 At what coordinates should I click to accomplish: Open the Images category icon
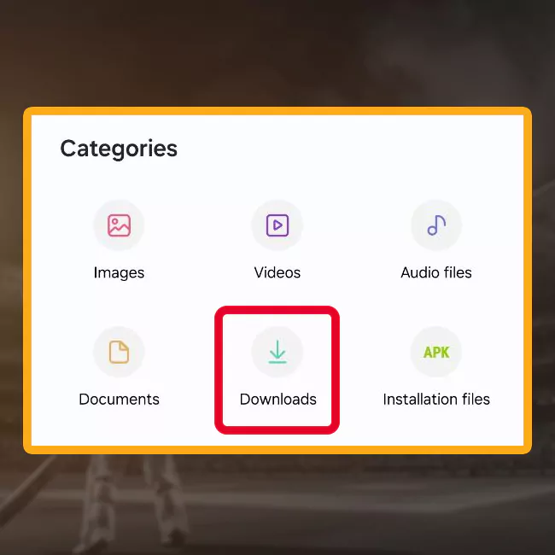[x=119, y=225]
